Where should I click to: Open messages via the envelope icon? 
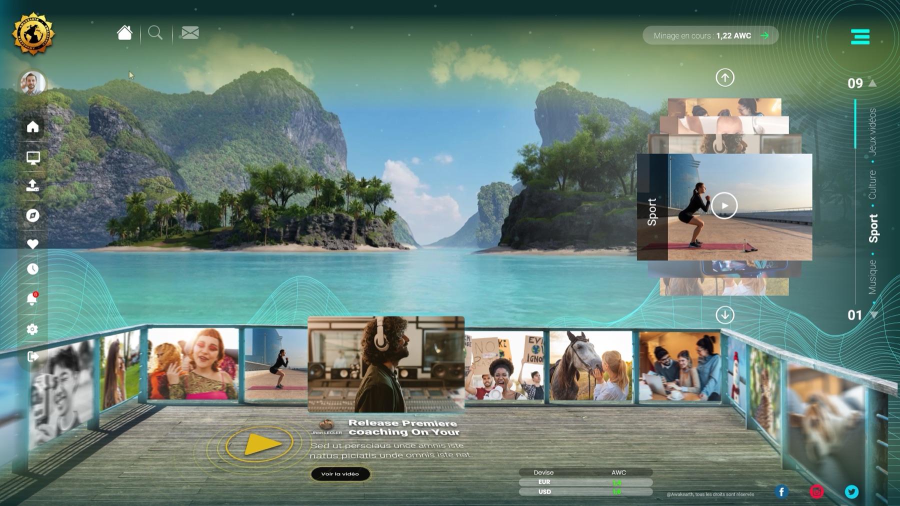(x=189, y=33)
